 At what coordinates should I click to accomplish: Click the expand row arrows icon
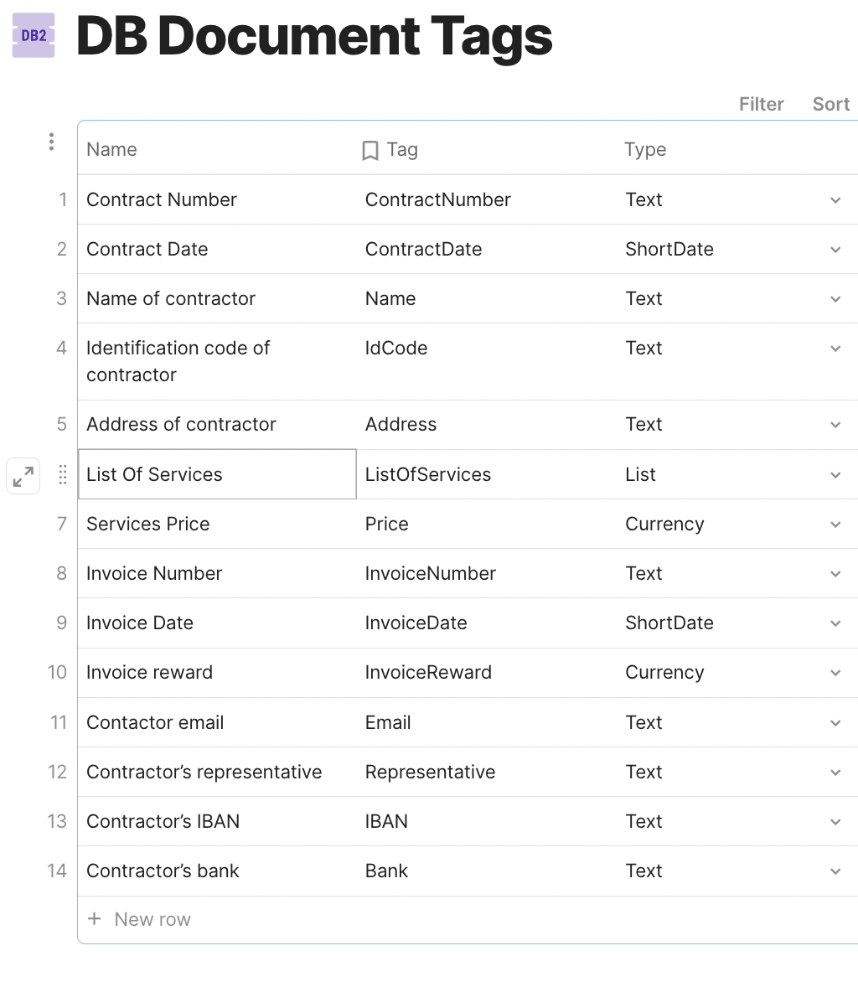coord(23,477)
